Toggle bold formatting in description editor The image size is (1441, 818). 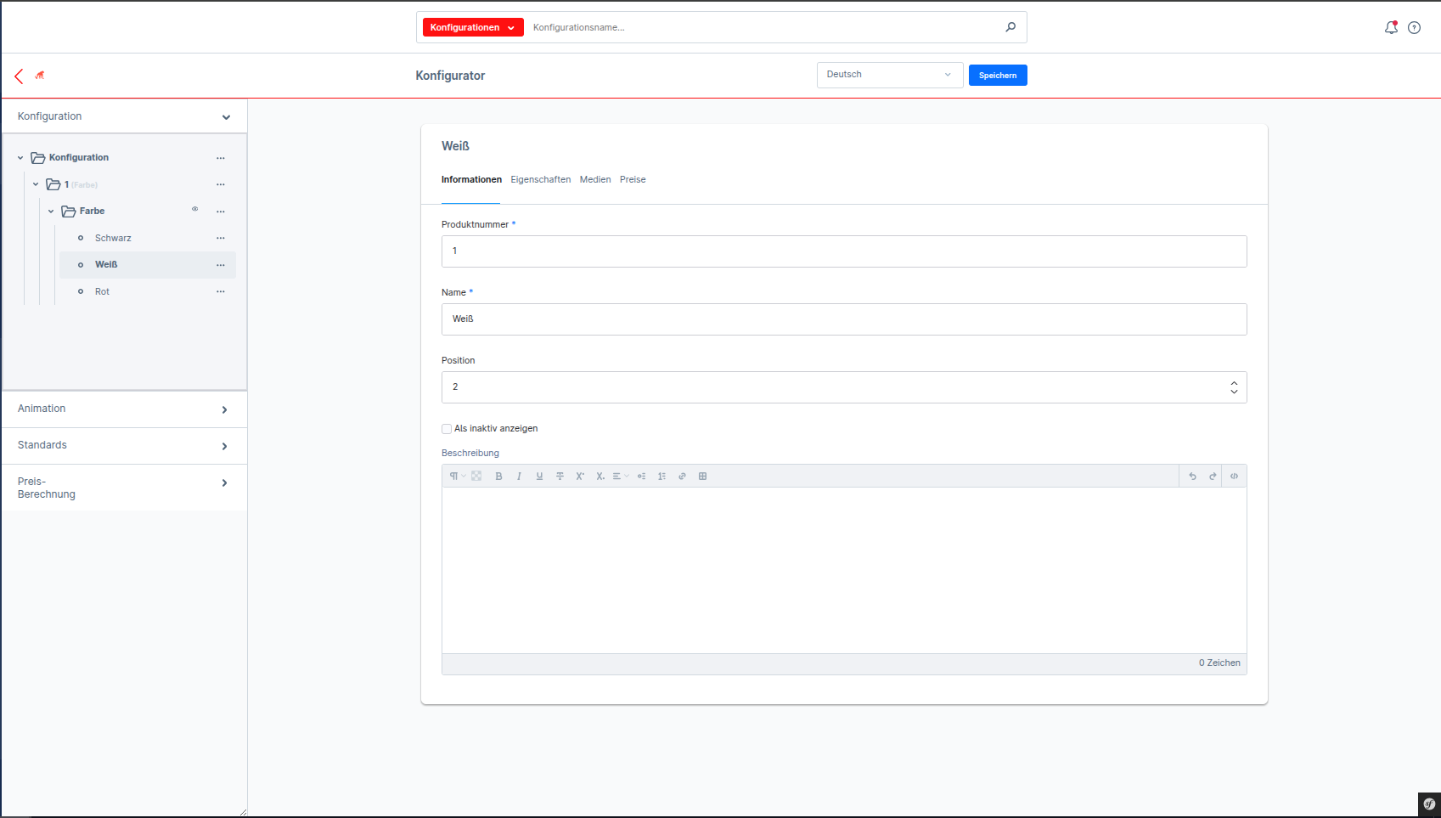click(499, 477)
